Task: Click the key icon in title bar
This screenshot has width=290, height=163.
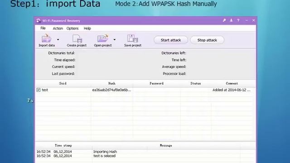Action: pos(224,20)
